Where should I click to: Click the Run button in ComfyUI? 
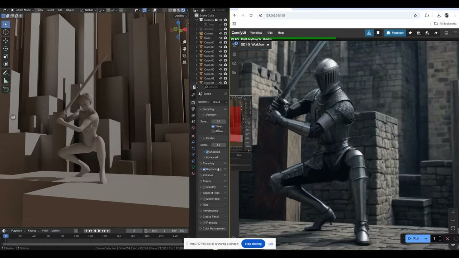414,238
